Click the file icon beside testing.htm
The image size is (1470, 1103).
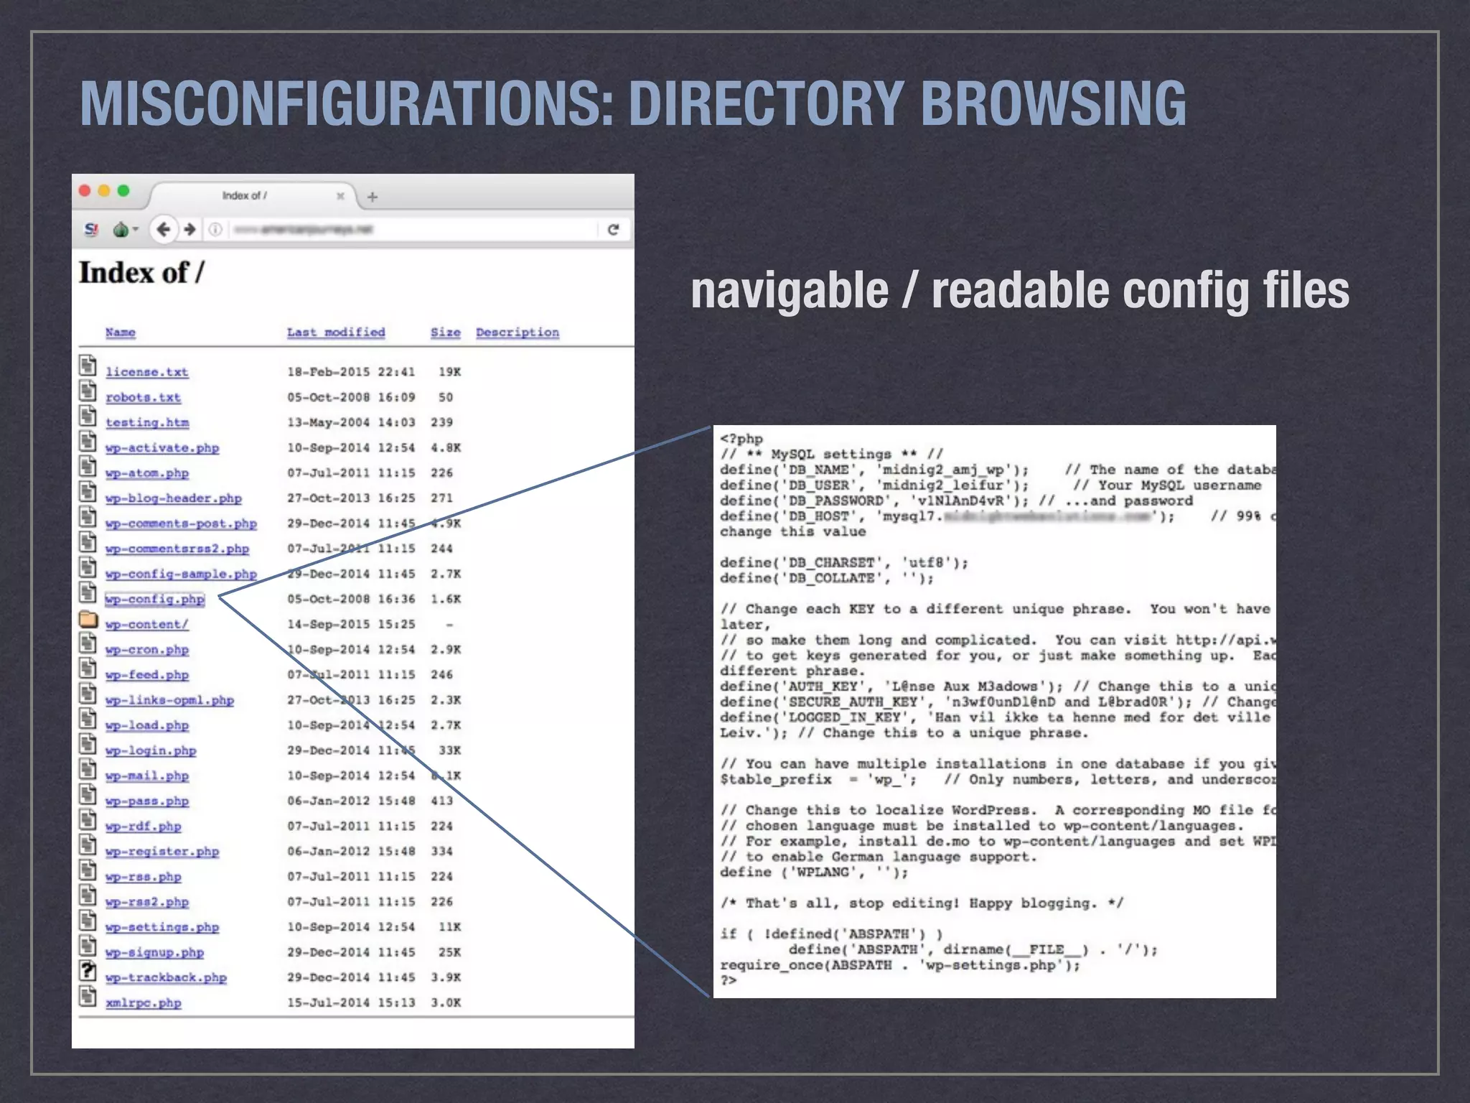click(88, 416)
